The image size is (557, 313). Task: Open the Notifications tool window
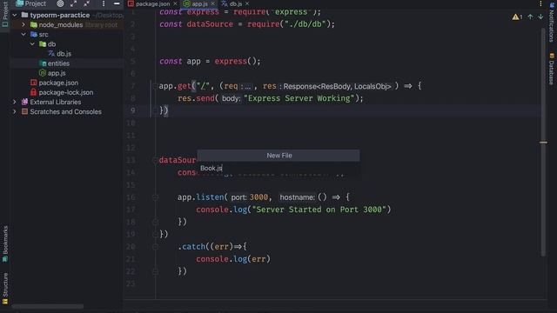tap(552, 22)
